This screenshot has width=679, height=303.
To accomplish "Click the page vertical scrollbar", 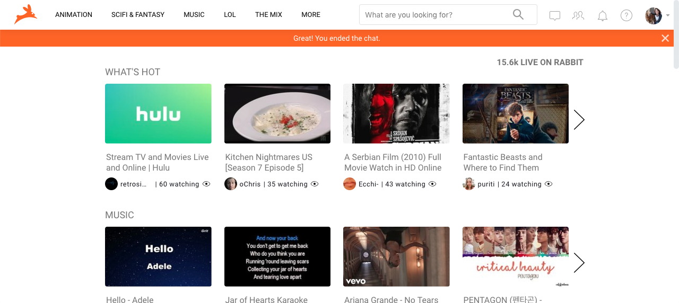I will (675, 34).
